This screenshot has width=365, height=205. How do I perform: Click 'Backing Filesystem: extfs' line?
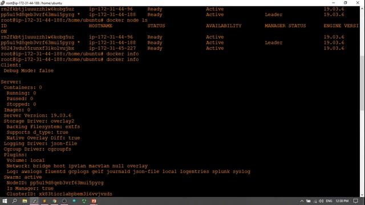(43, 126)
